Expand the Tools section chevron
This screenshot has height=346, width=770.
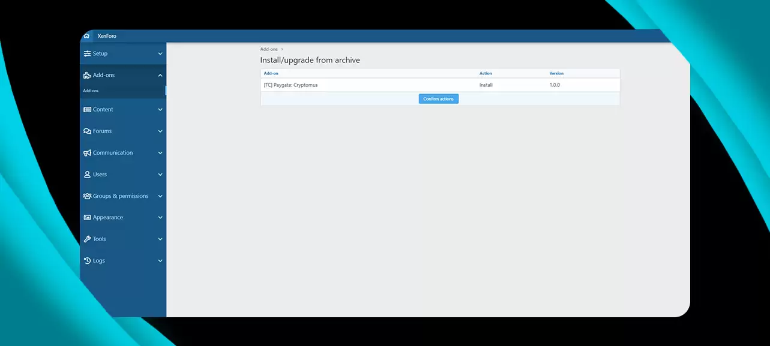tap(160, 239)
